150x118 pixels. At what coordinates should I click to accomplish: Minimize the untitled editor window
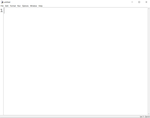(132, 2)
